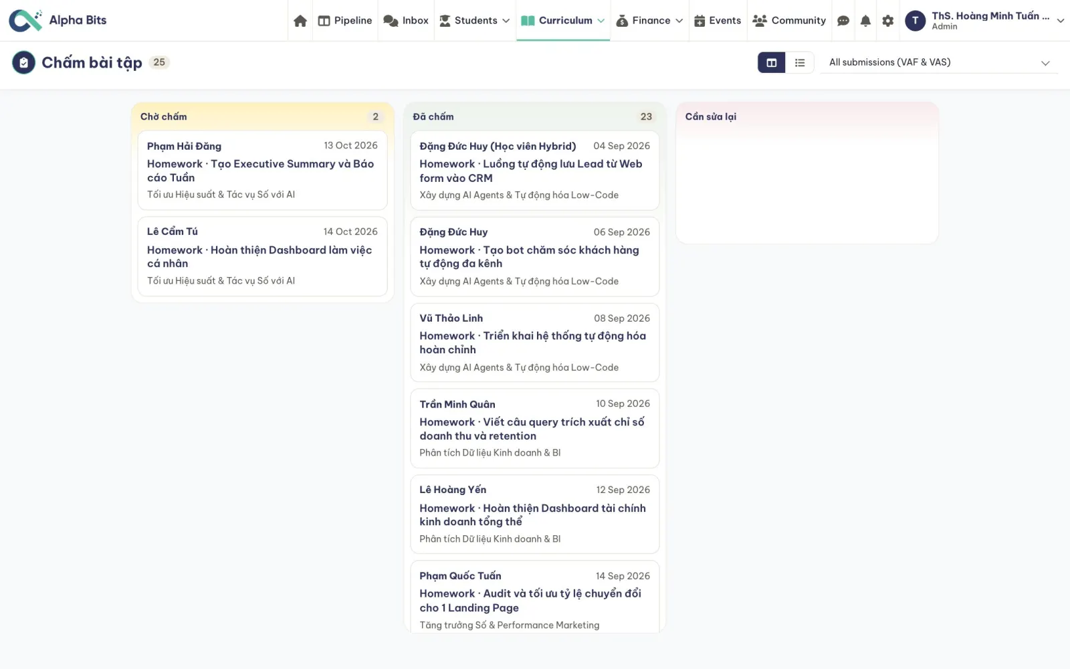Expand the Curriculum menu
1070x669 pixels.
pos(562,21)
